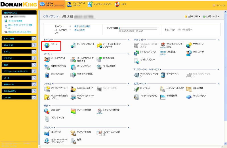Open the ファイル section dropdown header
The image size is (227, 148).
[x=49, y=84]
